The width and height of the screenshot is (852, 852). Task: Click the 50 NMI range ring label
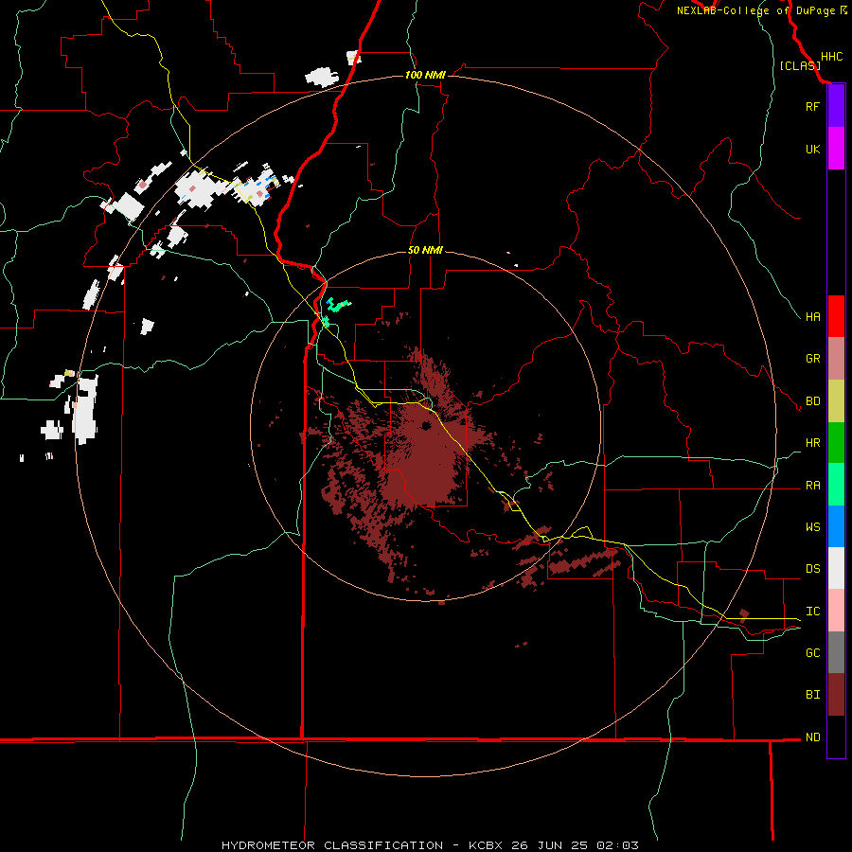coord(425,250)
